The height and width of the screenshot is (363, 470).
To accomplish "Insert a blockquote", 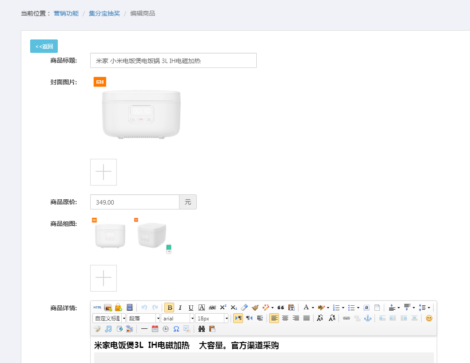I will (281, 308).
